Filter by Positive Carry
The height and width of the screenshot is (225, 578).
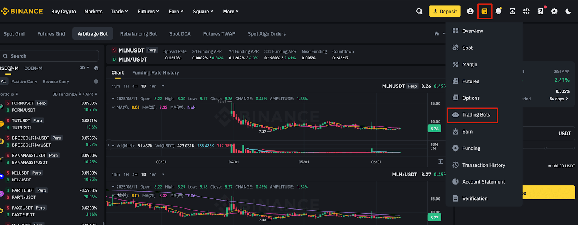pyautogui.click(x=24, y=82)
